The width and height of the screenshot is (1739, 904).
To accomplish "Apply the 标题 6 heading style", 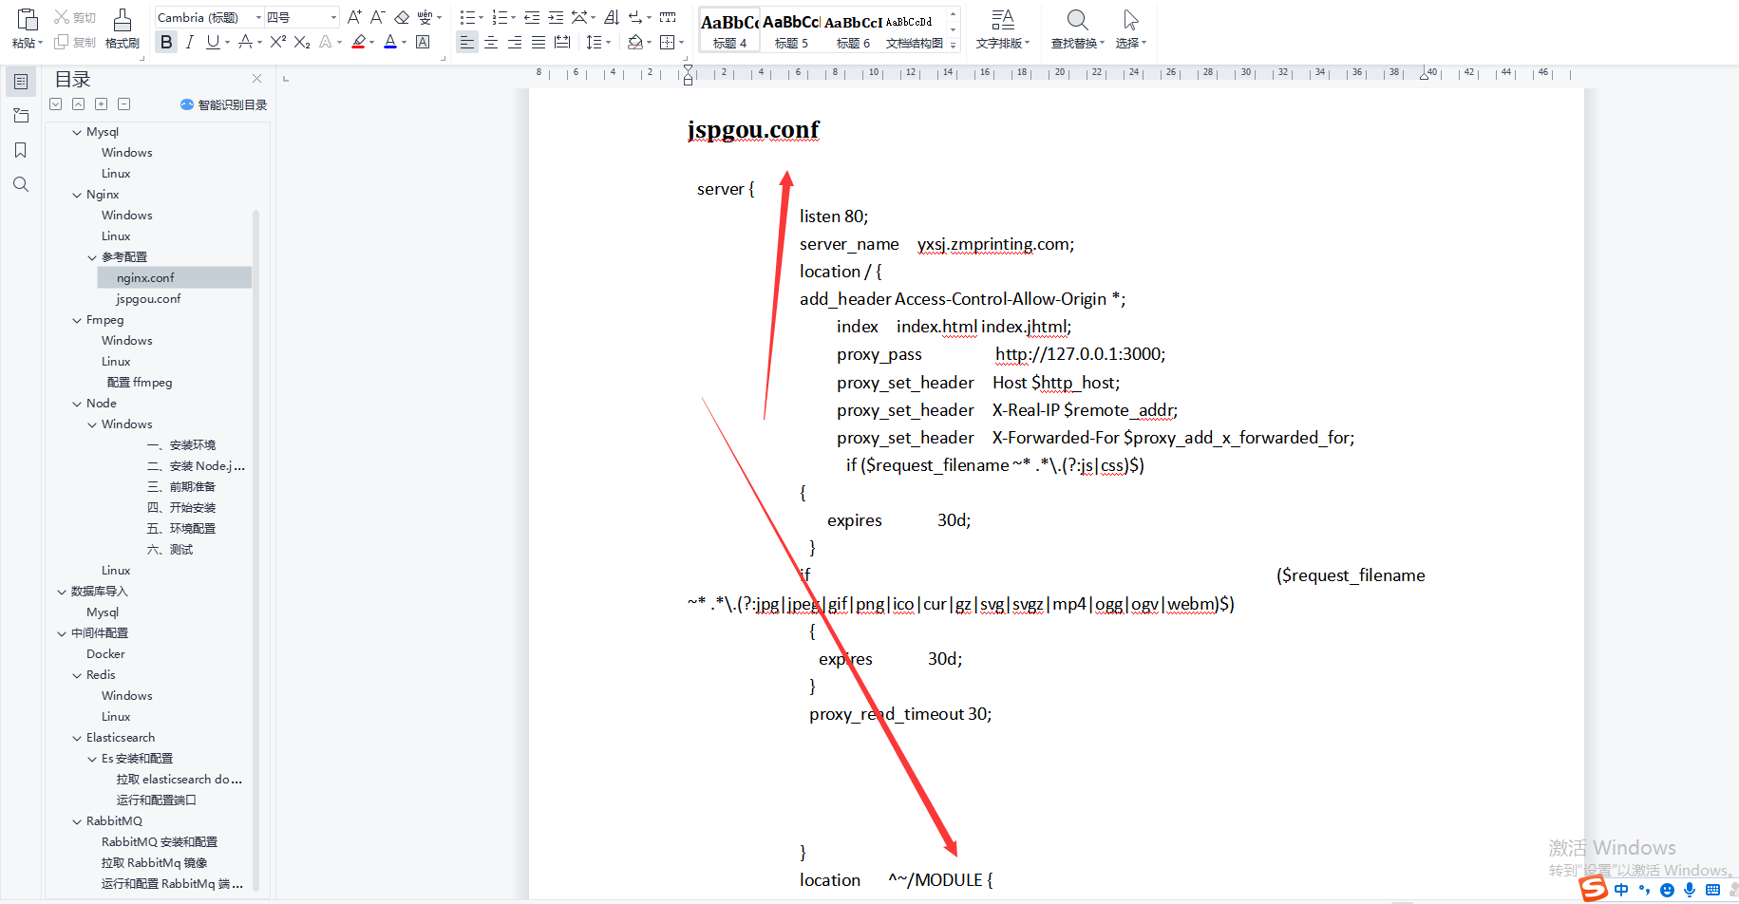I will point(853,30).
